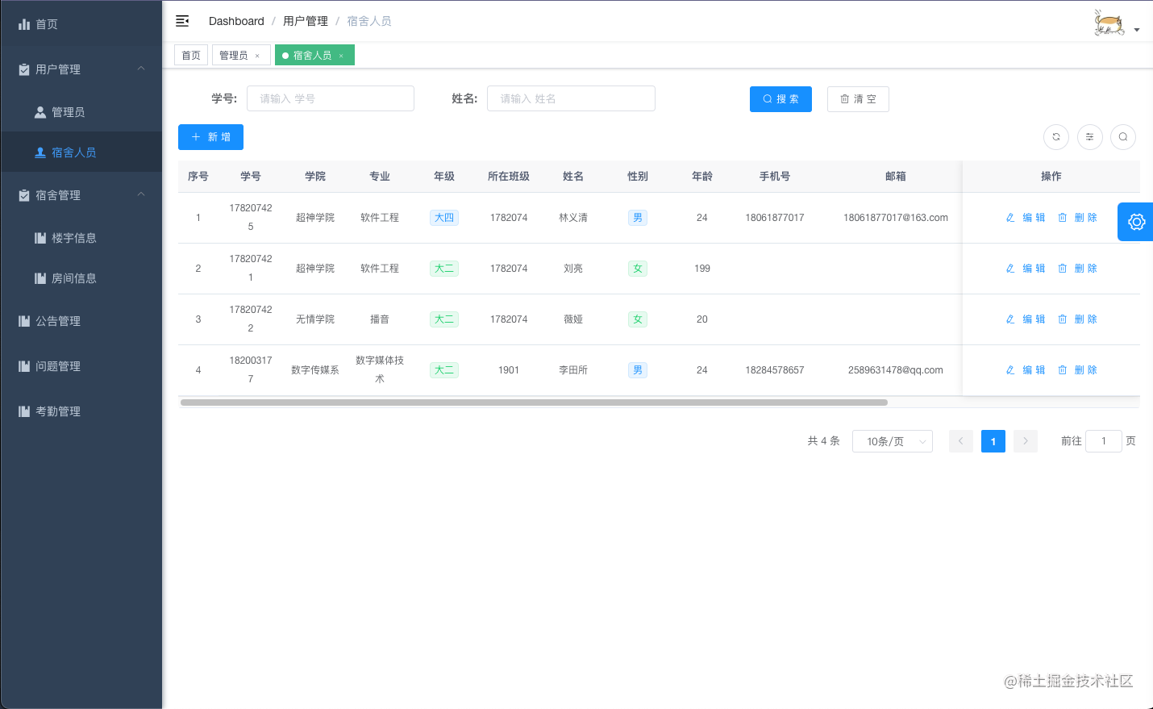Click the phone number 18284578657

(x=775, y=370)
